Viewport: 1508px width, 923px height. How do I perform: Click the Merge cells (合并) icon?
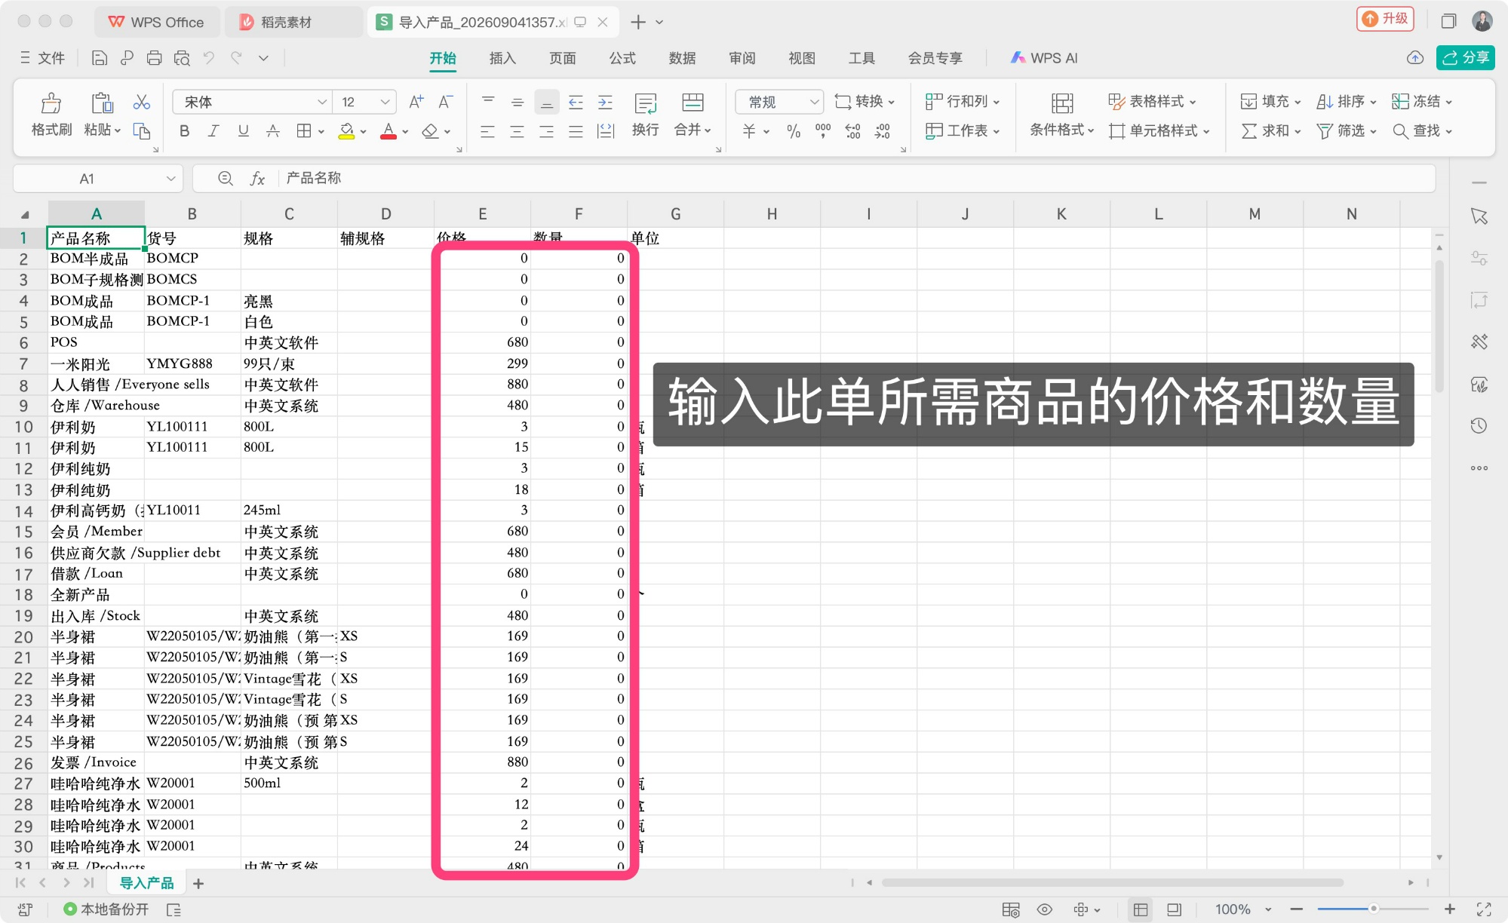pyautogui.click(x=692, y=103)
